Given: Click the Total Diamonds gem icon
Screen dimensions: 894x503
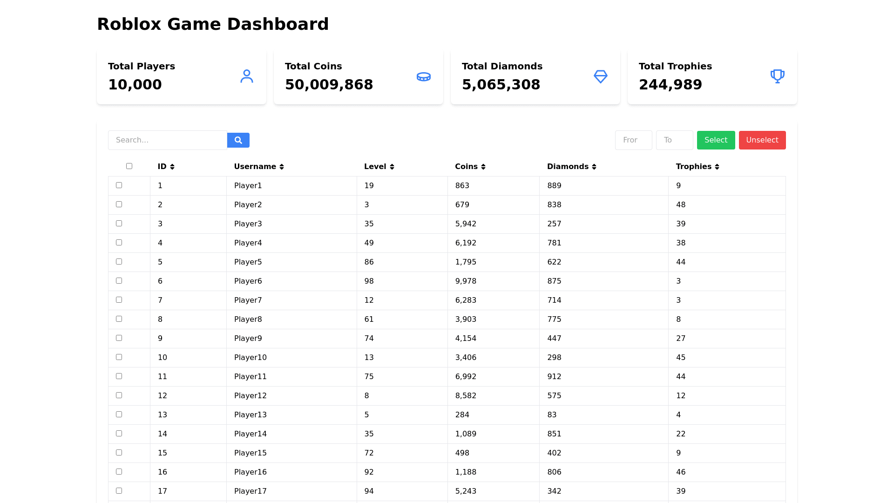Looking at the screenshot, I should [600, 76].
